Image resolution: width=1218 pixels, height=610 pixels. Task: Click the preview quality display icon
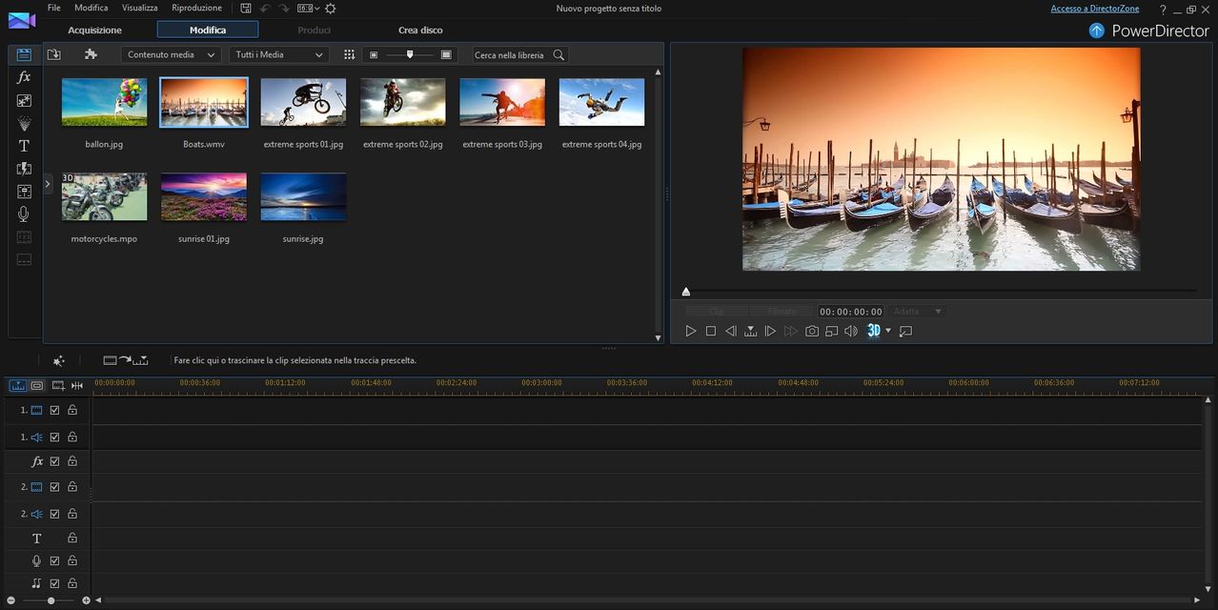click(832, 331)
